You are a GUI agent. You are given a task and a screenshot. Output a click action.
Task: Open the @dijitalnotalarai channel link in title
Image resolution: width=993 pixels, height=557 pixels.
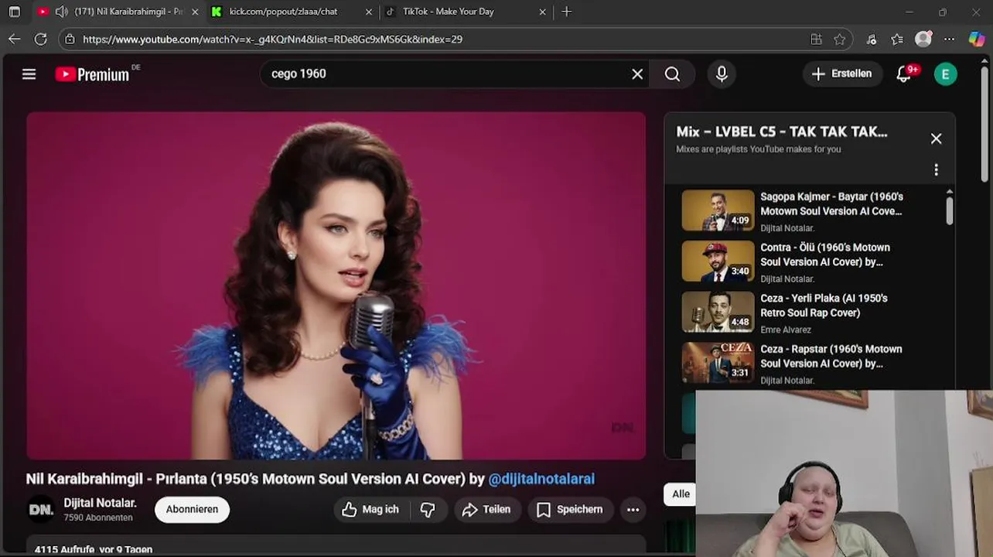541,479
